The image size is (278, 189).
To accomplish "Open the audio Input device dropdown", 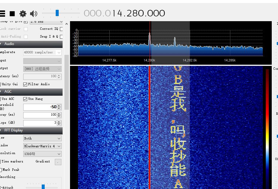I will pyautogui.click(x=42, y=61).
